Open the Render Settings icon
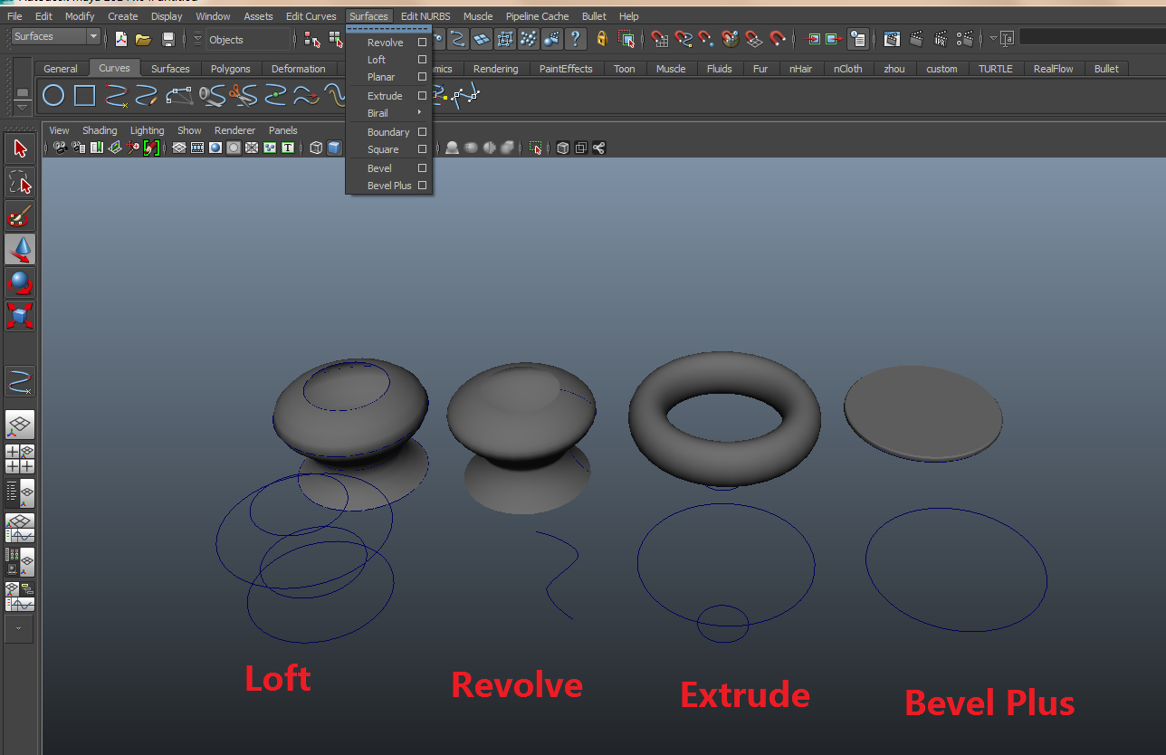 [965, 39]
